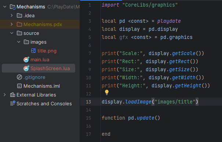Viewport: 222px width, 142px height.
Task: Expand External Libraries chevron
Action: point(5,95)
